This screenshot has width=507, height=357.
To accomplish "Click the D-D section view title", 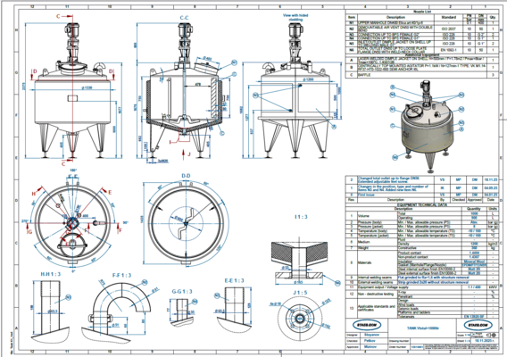I will [x=186, y=176].
